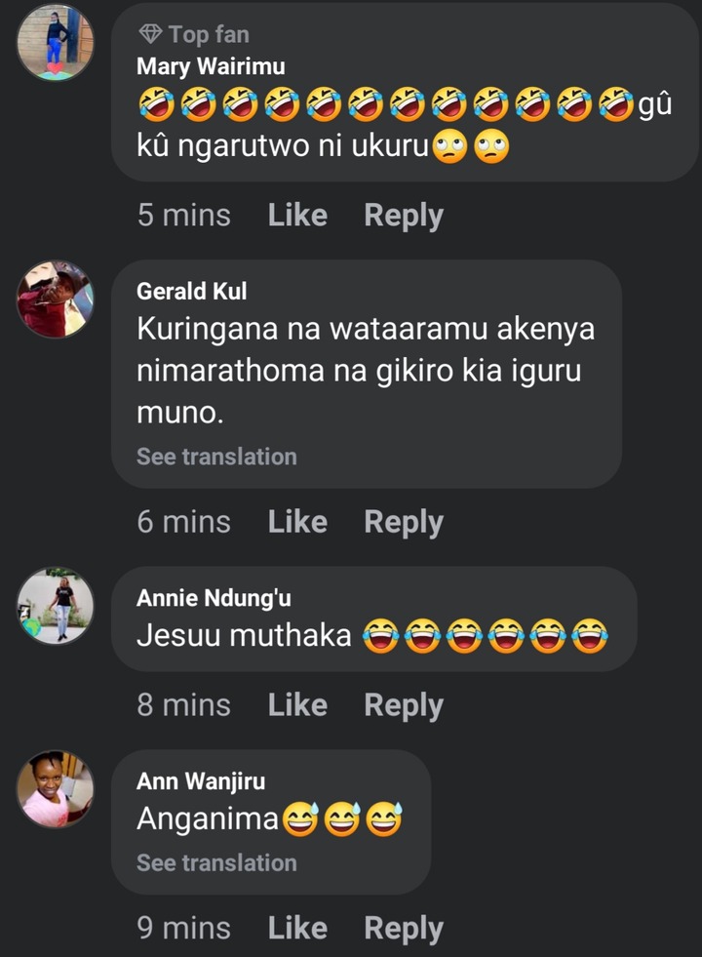Viewport: 702px width, 957px height.
Task: Open Annie Ndung'u's profile picture
Action: (x=56, y=605)
